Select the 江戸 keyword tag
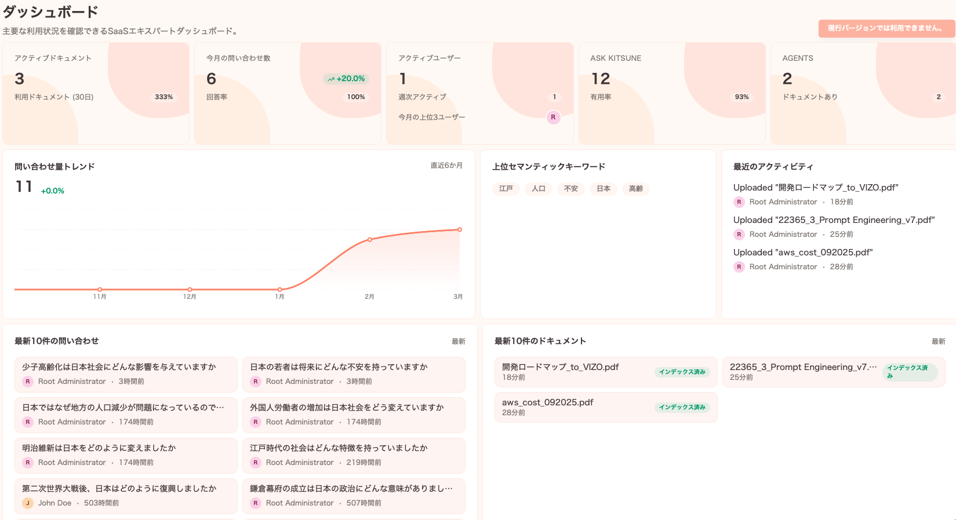The image size is (956, 520). click(x=506, y=189)
